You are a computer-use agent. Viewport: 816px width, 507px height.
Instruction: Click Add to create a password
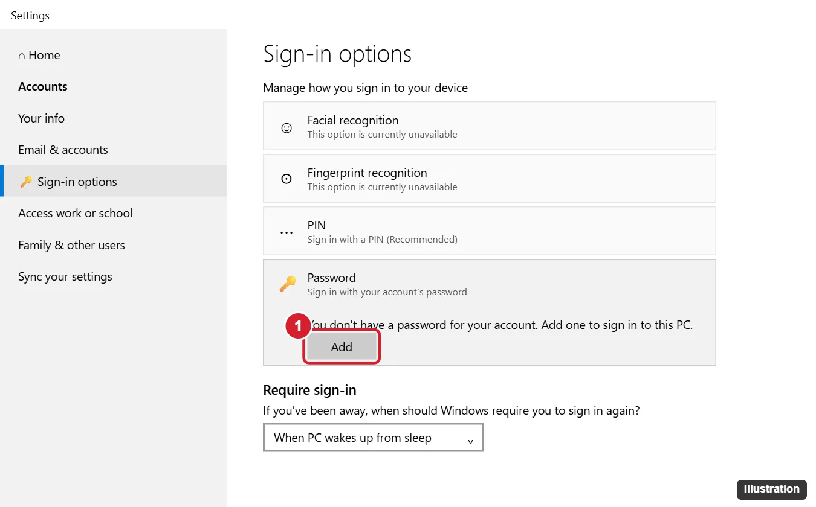point(342,347)
